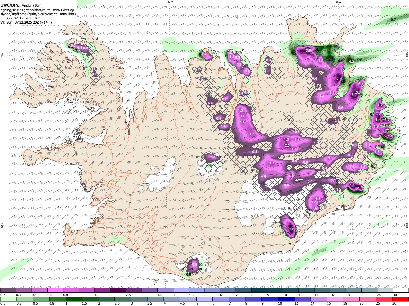Select the dark purple-grey legend swatch labeled 0.2
This screenshot has height=306, width=409.
pos(8,290)
